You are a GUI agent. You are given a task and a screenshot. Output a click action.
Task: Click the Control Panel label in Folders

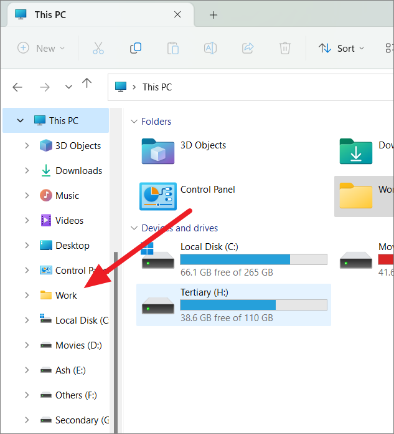pyautogui.click(x=207, y=190)
